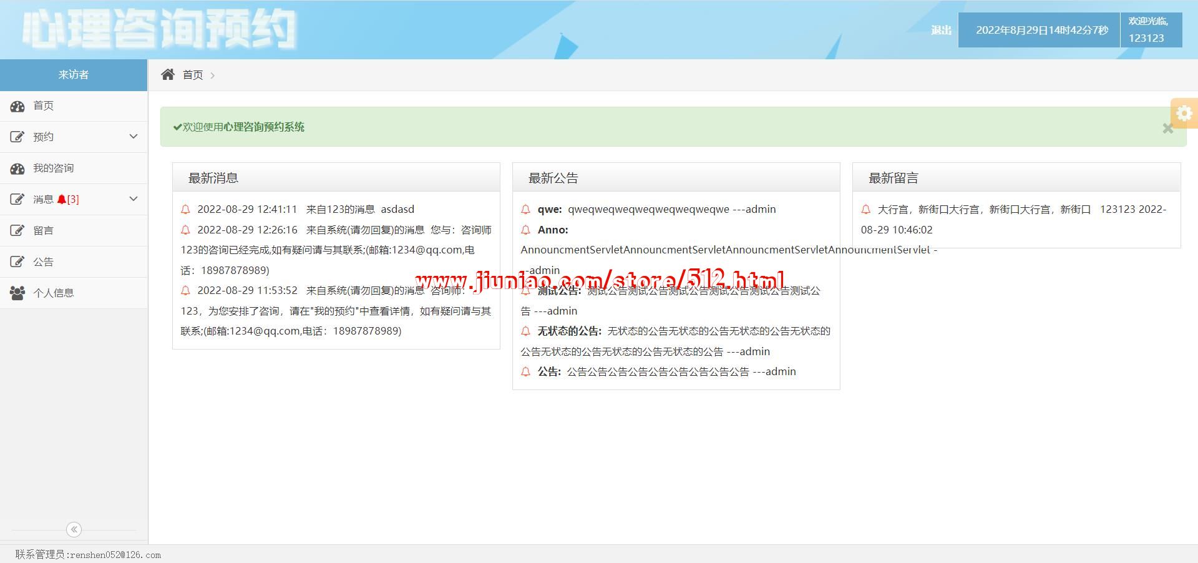Viewport: 1198px width, 563px height.
Task: Click the 退出 logout link
Action: pyautogui.click(x=941, y=30)
